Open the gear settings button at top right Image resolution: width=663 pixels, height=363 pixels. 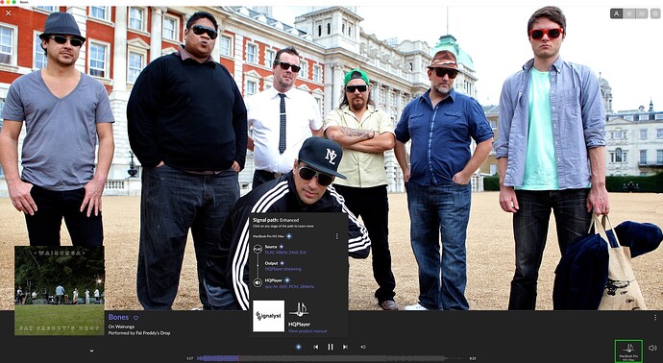pos(655,13)
